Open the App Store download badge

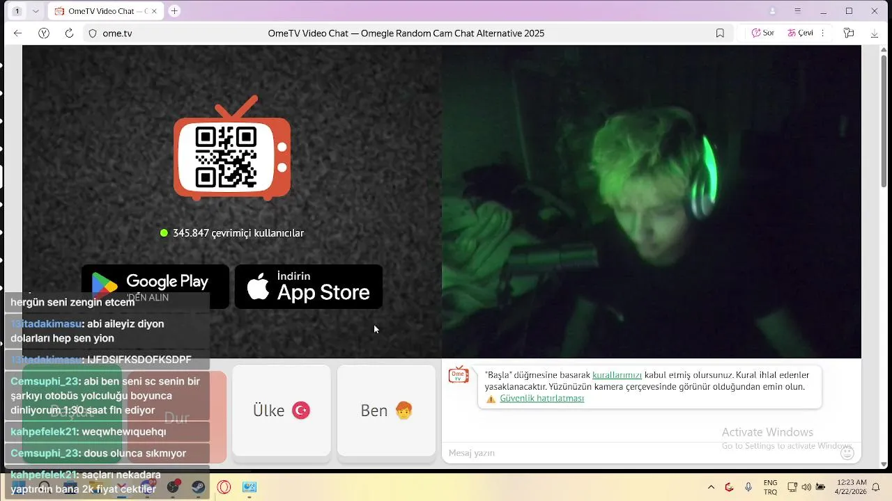(308, 286)
